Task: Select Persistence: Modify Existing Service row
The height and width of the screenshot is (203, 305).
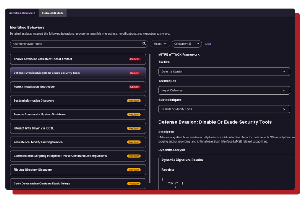Action: 78,142
